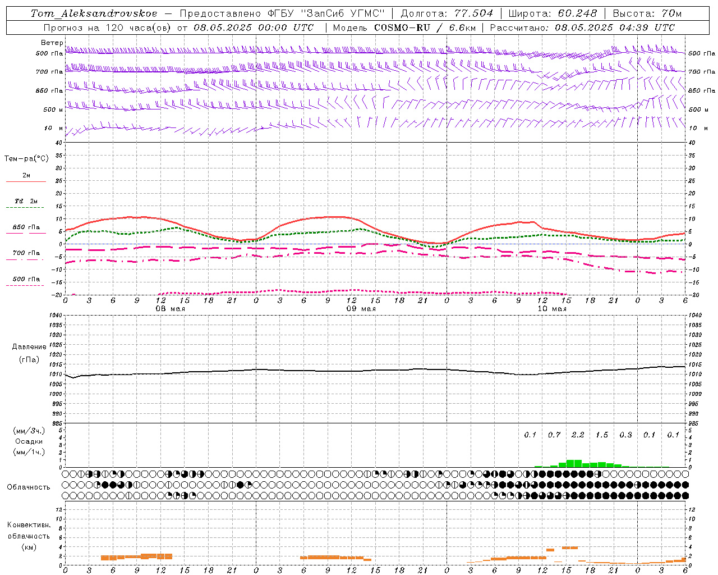Click the Тем-ра(°C) axis title

click(x=26, y=159)
